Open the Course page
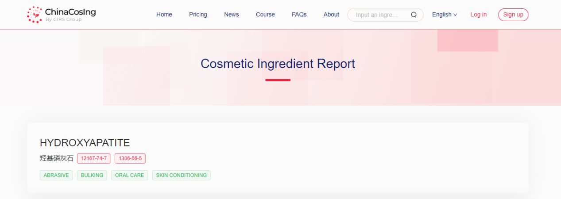This screenshot has height=199, width=561. tap(265, 15)
